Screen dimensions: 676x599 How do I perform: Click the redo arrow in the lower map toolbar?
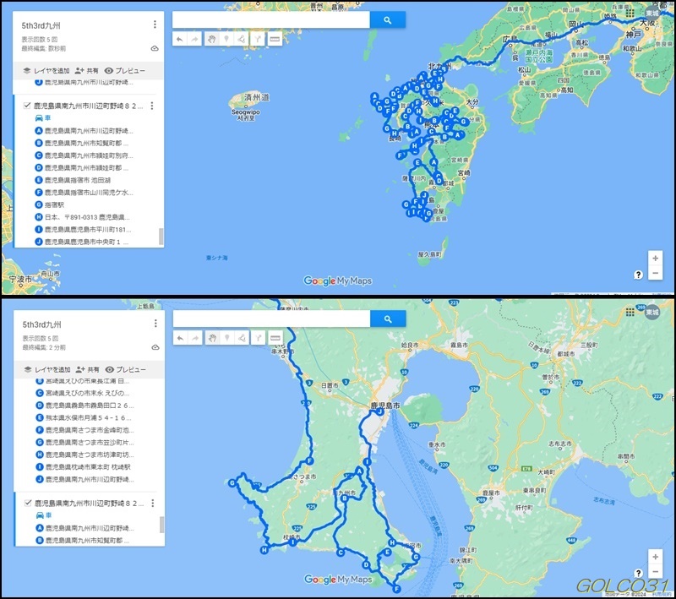pos(195,338)
